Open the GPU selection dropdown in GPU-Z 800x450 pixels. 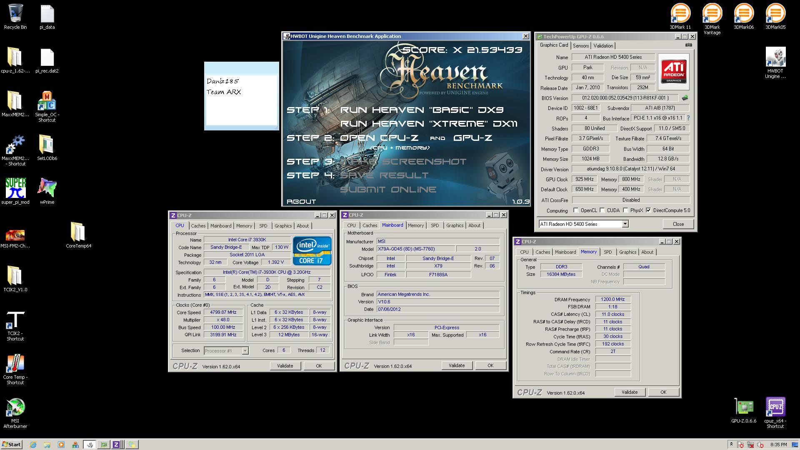tap(625, 224)
